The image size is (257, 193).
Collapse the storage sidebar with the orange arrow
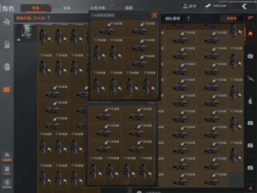pyautogui.click(x=250, y=188)
